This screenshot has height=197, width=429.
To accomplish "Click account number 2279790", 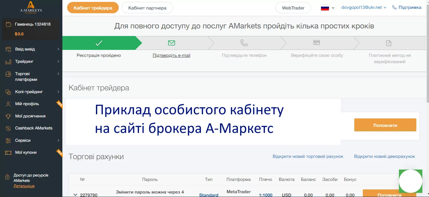I will 89,195.
